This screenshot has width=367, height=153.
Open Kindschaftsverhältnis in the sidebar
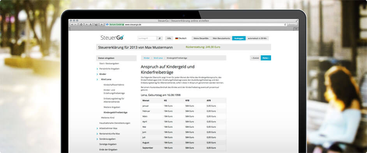pos(114,85)
